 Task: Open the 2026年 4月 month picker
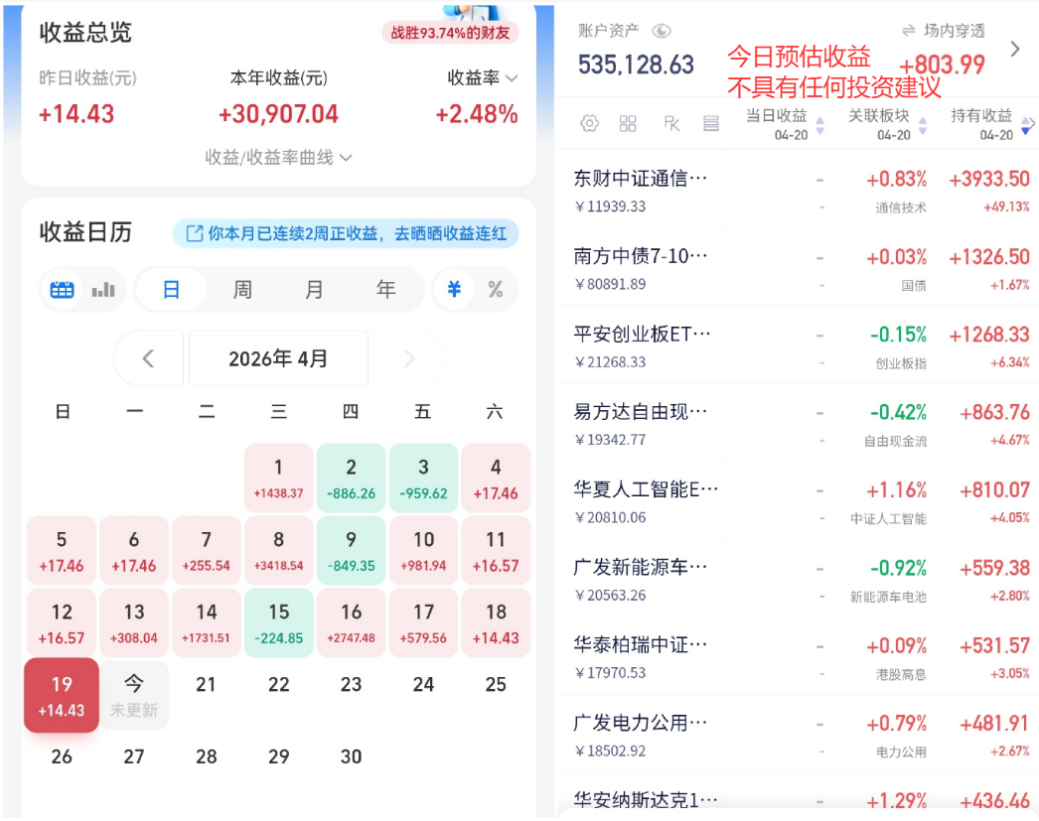coord(278,358)
